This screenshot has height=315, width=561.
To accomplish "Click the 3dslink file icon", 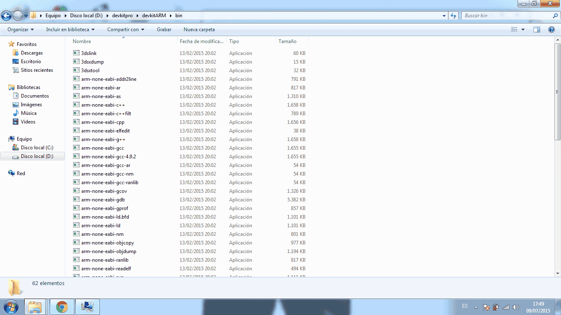I will click(76, 53).
